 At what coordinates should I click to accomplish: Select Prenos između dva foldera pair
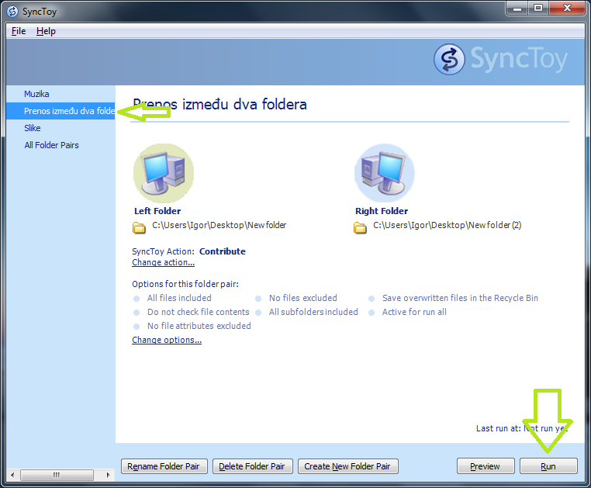point(60,111)
